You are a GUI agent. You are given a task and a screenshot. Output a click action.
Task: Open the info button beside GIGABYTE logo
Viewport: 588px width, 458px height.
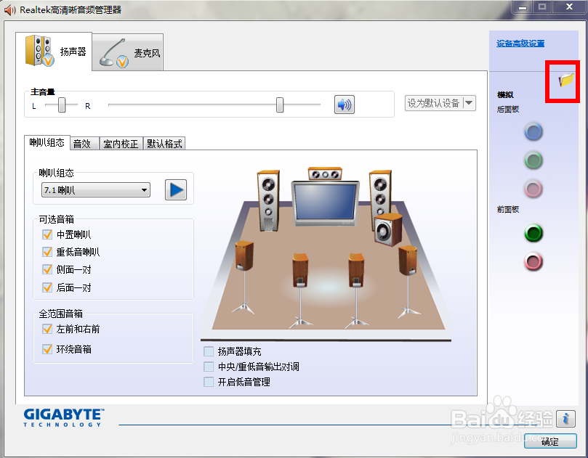(565, 419)
